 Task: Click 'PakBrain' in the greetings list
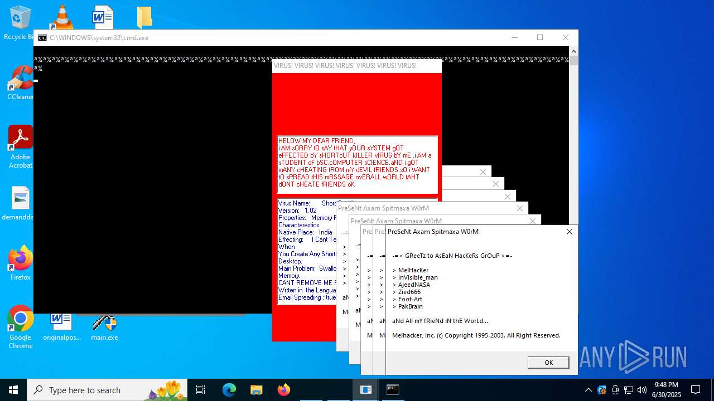[x=410, y=306]
